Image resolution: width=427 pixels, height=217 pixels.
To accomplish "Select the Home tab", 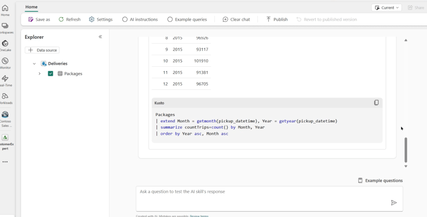I will [x=31, y=7].
